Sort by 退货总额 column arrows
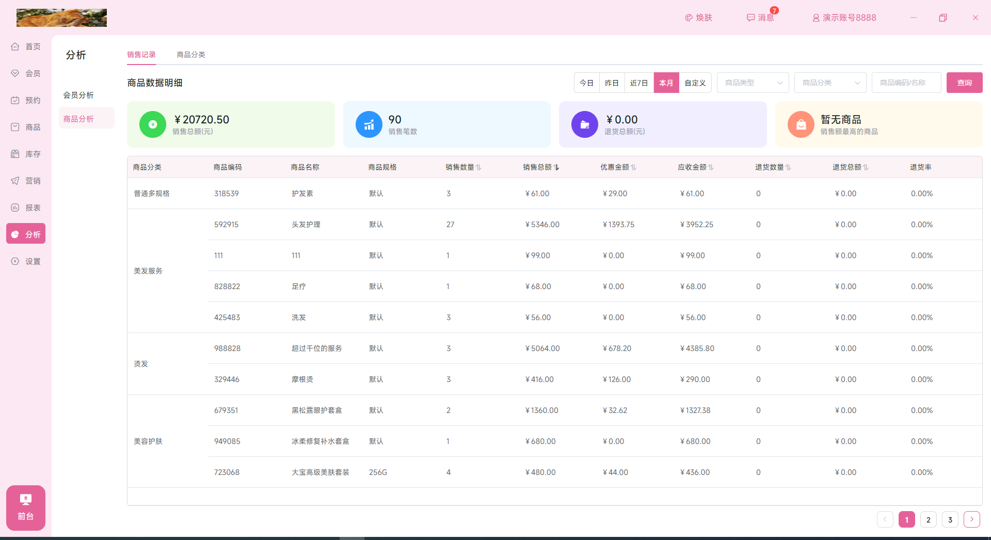The width and height of the screenshot is (991, 540). (866, 167)
